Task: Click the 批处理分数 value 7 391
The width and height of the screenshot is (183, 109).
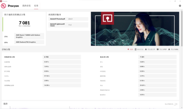Action: coord(157,57)
